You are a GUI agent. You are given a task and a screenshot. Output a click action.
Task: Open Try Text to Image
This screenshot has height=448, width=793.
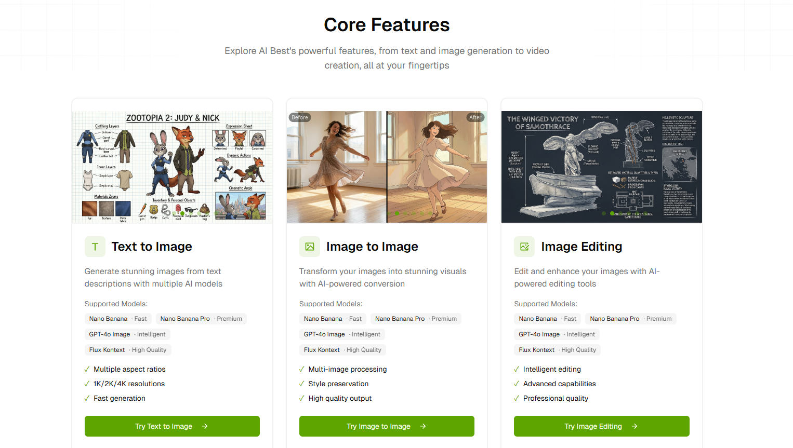tap(172, 426)
